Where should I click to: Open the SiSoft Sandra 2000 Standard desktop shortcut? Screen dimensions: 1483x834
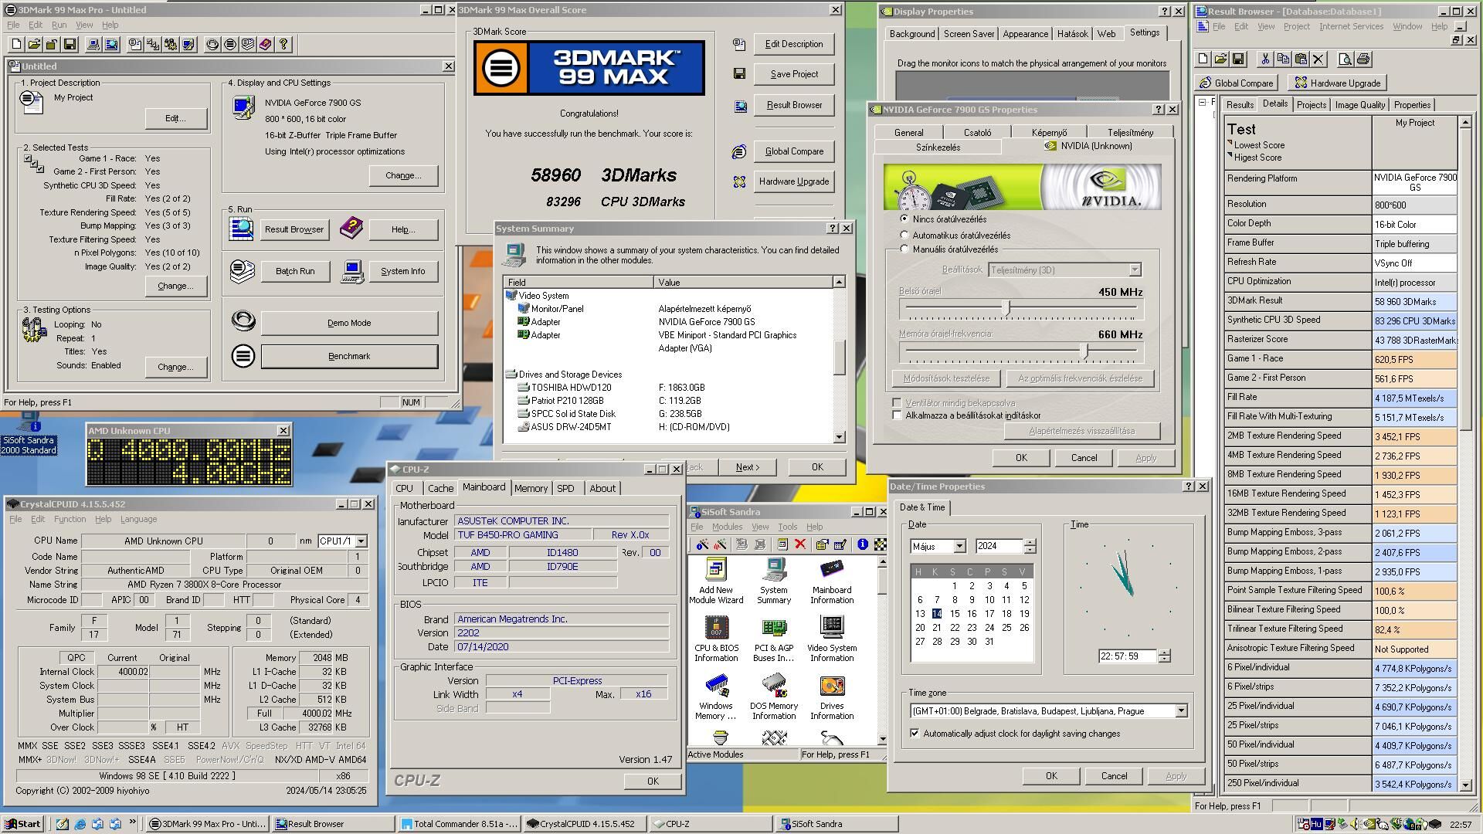coord(29,434)
